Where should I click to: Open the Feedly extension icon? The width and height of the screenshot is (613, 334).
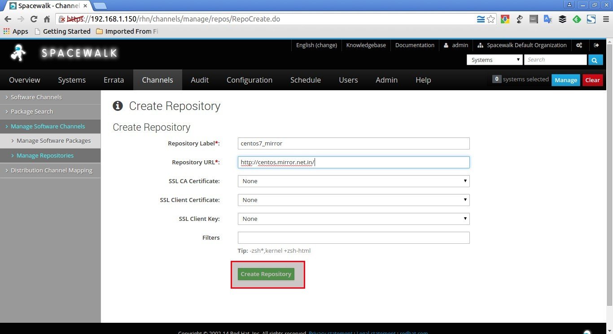tap(577, 19)
